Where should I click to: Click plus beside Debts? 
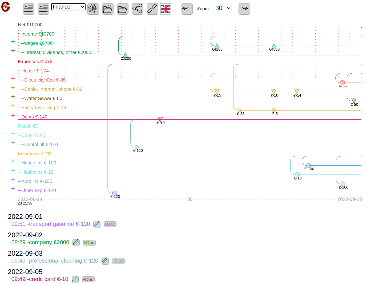pyautogui.click(x=13, y=115)
